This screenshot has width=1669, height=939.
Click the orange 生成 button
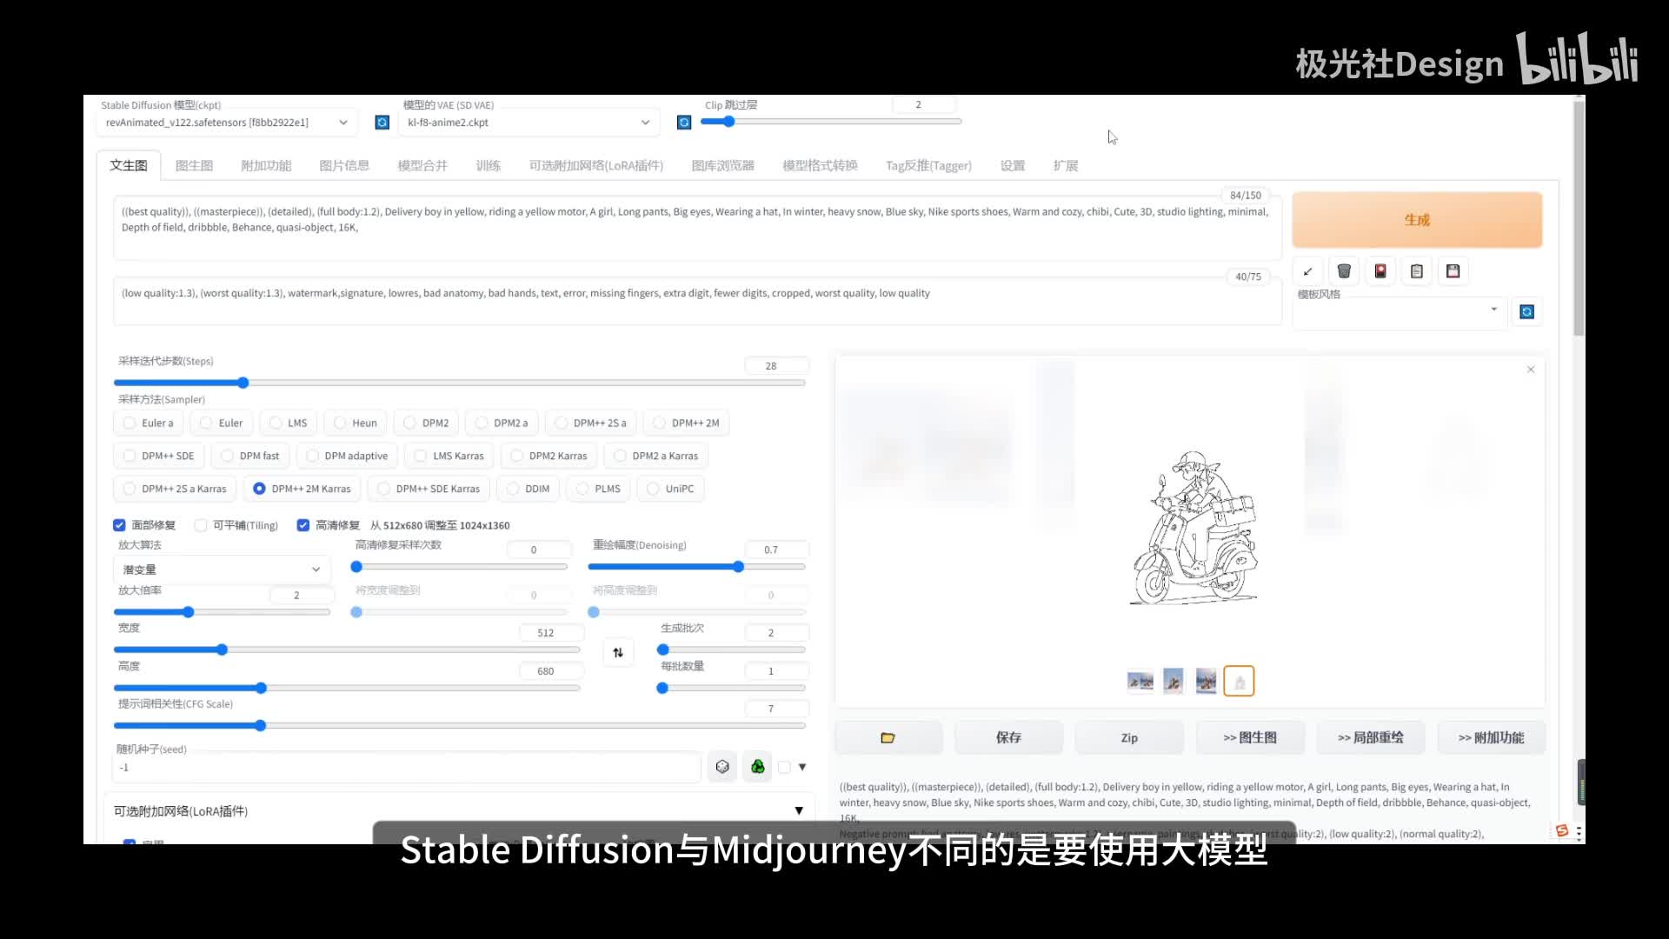click(1416, 220)
